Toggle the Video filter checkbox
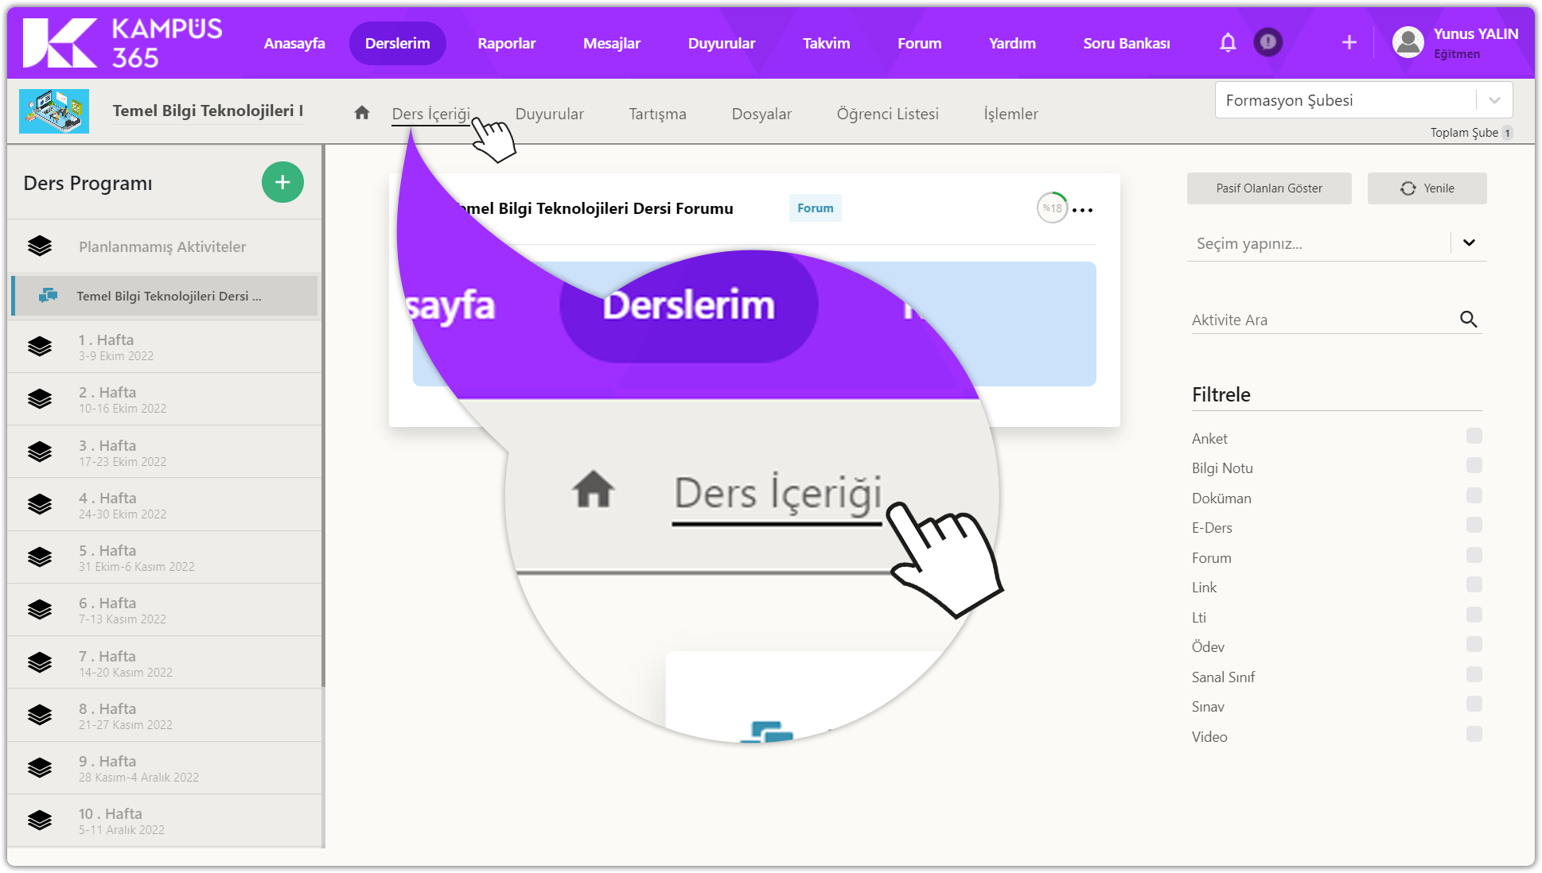This screenshot has width=1542, height=873. (x=1474, y=734)
